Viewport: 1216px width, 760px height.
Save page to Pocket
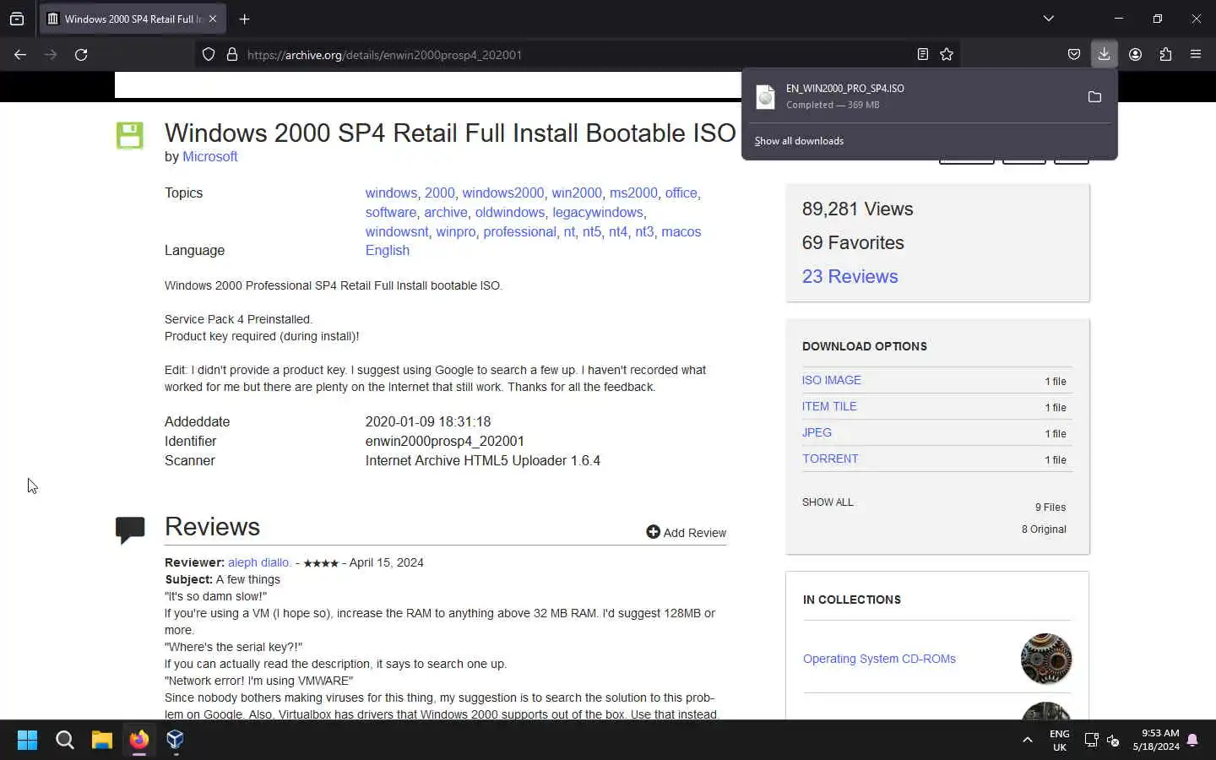pyautogui.click(x=1074, y=55)
